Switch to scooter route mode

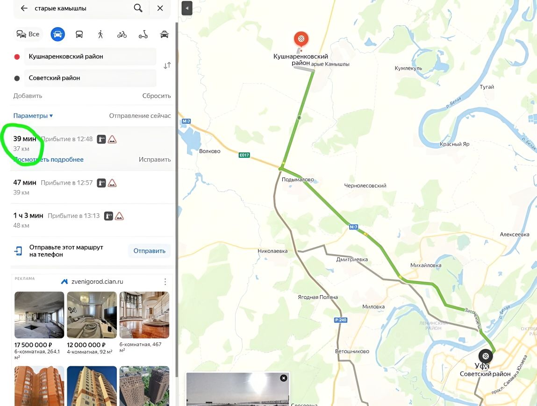(x=143, y=34)
